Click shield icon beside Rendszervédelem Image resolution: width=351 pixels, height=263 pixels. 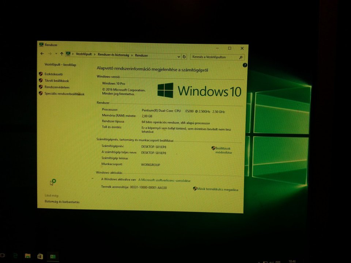[41, 87]
